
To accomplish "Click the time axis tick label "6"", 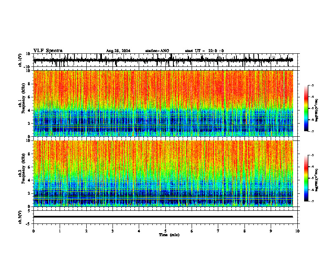I will pyautogui.click(x=192, y=231).
